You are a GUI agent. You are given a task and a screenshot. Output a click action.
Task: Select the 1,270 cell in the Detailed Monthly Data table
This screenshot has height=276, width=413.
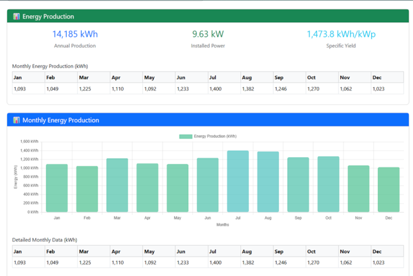click(x=322, y=263)
